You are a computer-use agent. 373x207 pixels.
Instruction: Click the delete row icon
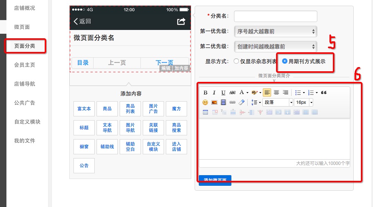click(x=242, y=112)
